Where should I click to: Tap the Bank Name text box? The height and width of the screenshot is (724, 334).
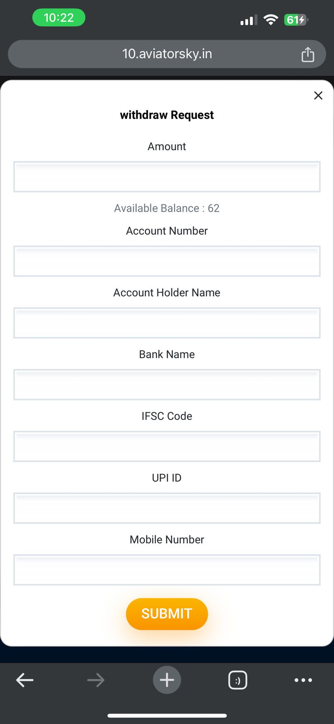(x=167, y=385)
